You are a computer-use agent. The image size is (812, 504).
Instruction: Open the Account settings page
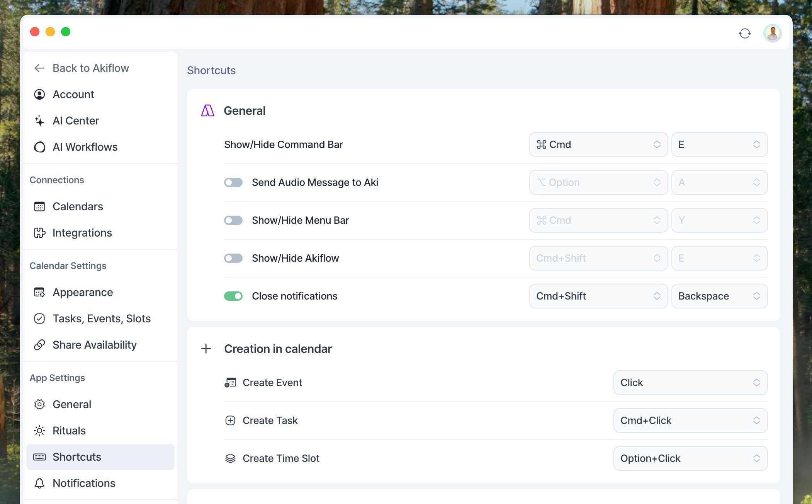point(73,94)
